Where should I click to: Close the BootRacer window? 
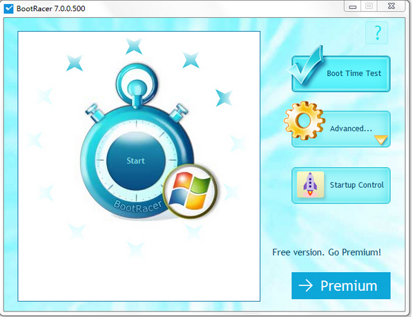392,6
